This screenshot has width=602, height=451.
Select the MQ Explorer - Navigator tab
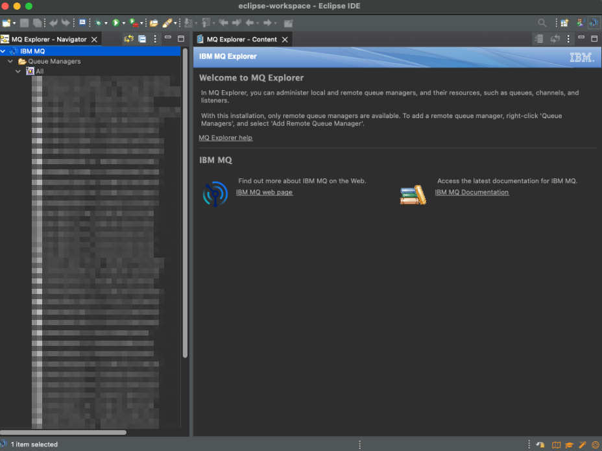click(x=49, y=39)
